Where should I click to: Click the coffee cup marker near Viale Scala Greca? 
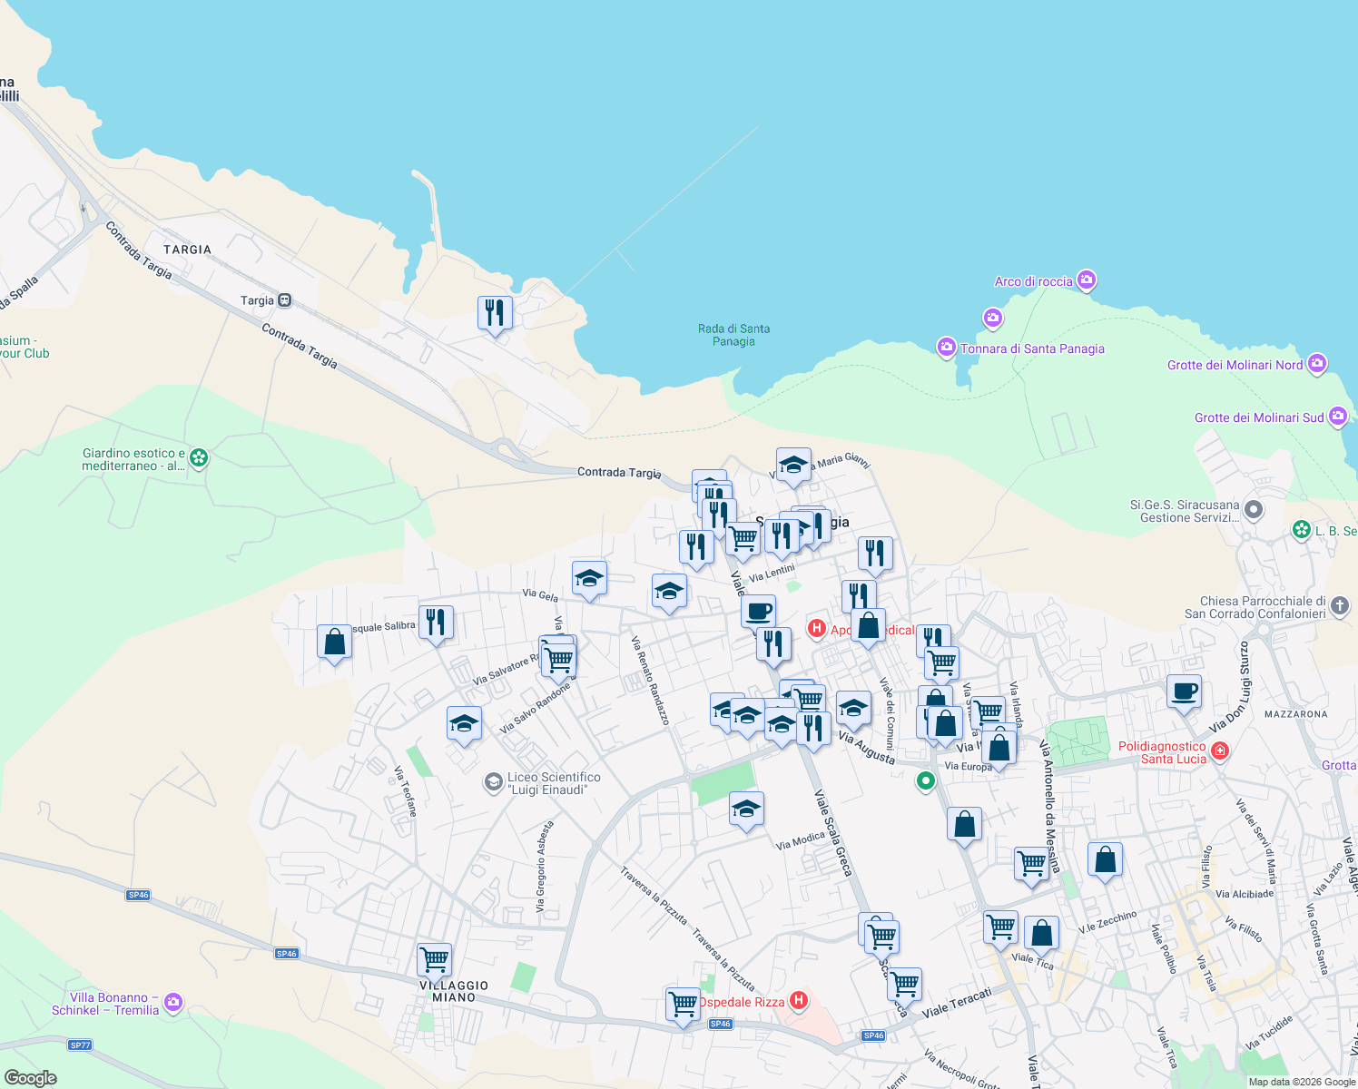[759, 610]
